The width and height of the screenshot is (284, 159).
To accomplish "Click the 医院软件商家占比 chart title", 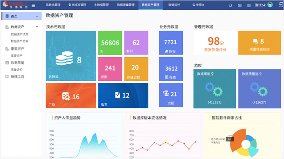I will coord(227,118).
